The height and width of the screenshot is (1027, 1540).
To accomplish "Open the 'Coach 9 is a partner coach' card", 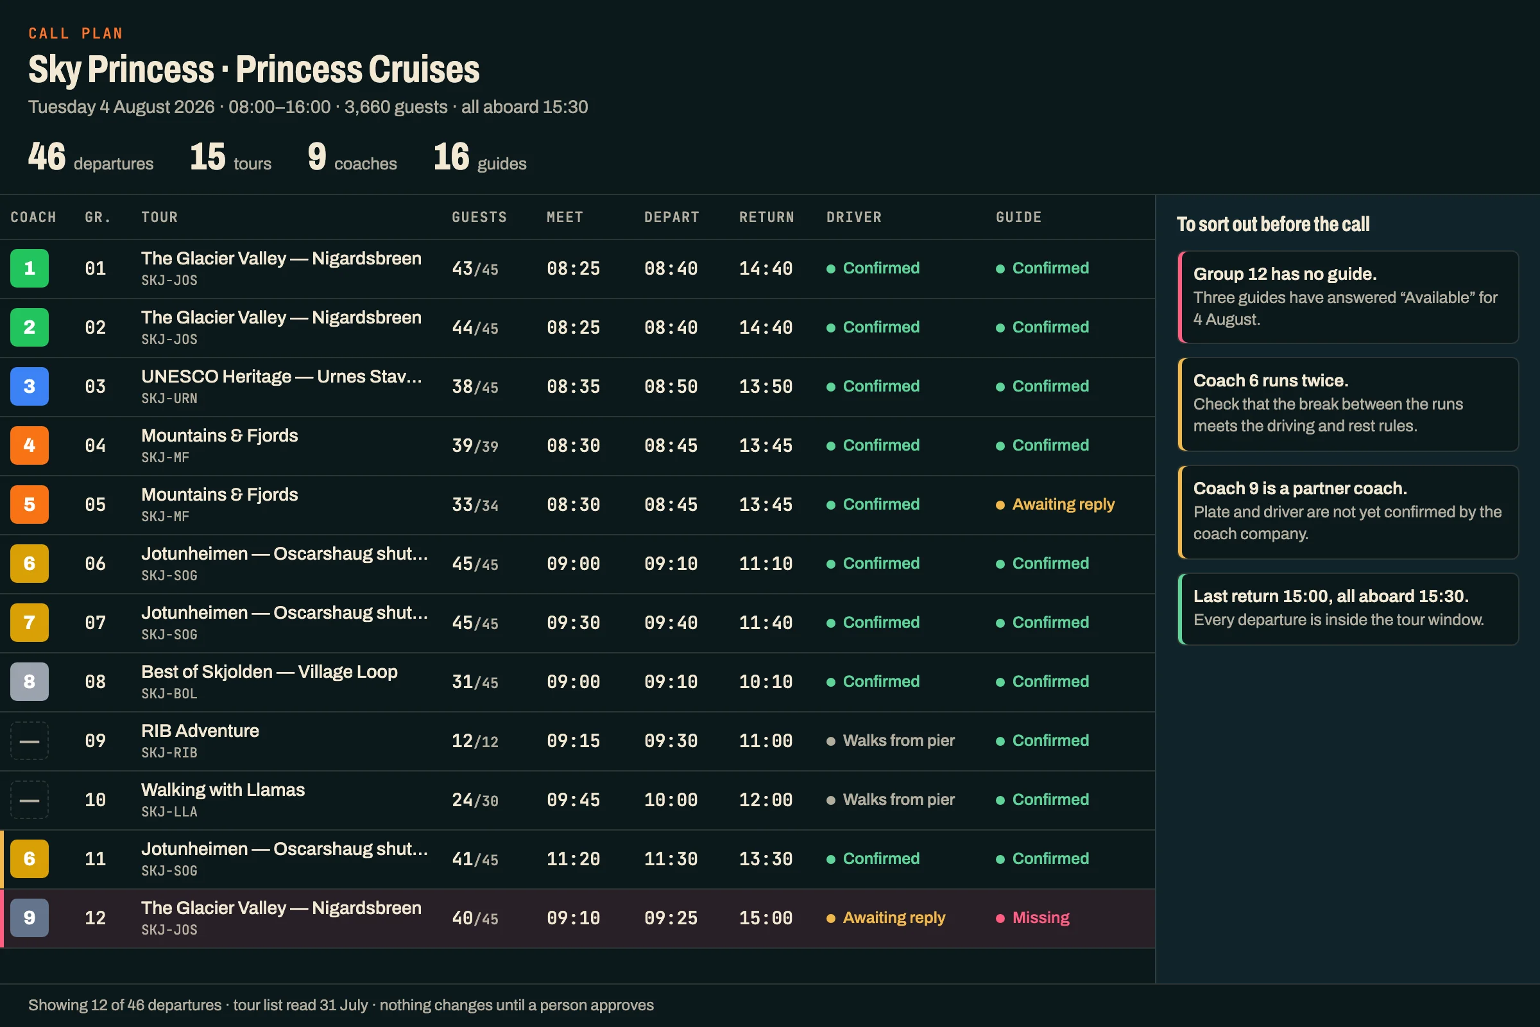I will (x=1347, y=512).
